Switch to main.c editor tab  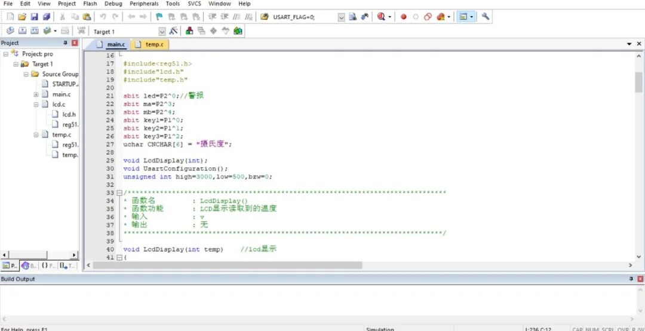[112, 44]
